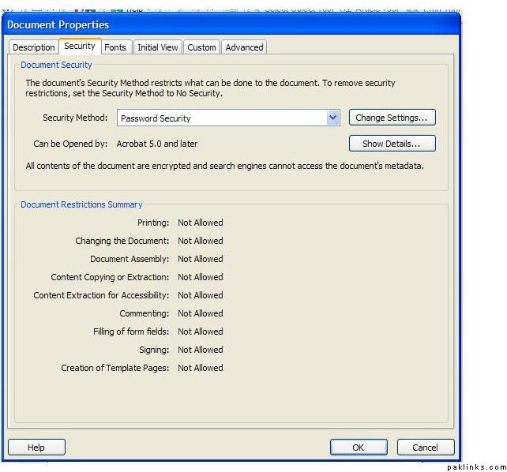Viewport: 507px width, 472px height.
Task: Switch to the Advanced tab
Action: point(244,47)
